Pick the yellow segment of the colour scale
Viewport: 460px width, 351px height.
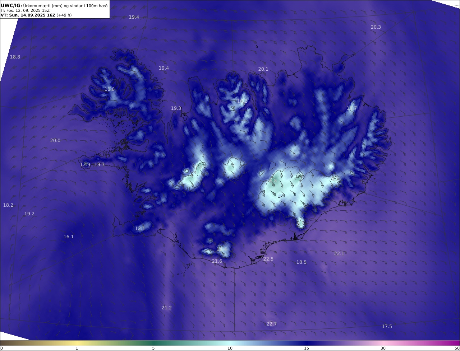pos(77,343)
